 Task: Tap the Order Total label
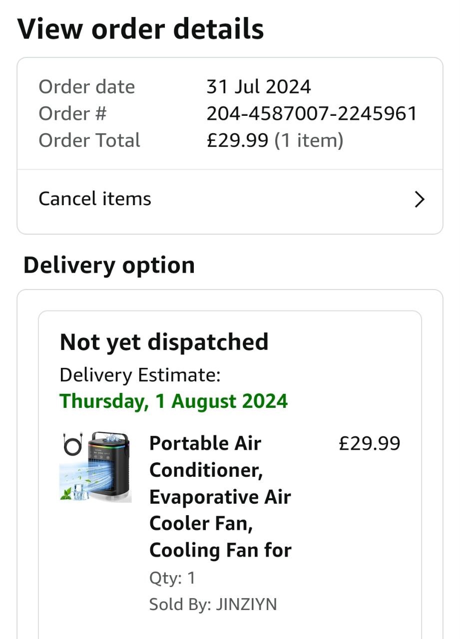click(89, 141)
